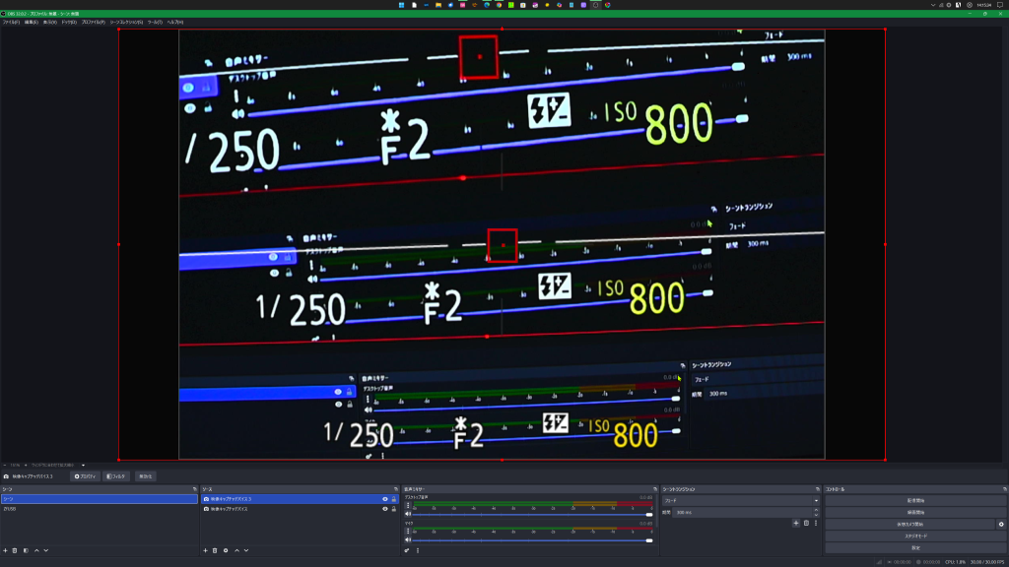Image resolution: width=1009 pixels, height=567 pixels.
Task: Open source properties gear icon in Sources panel
Action: click(226, 550)
